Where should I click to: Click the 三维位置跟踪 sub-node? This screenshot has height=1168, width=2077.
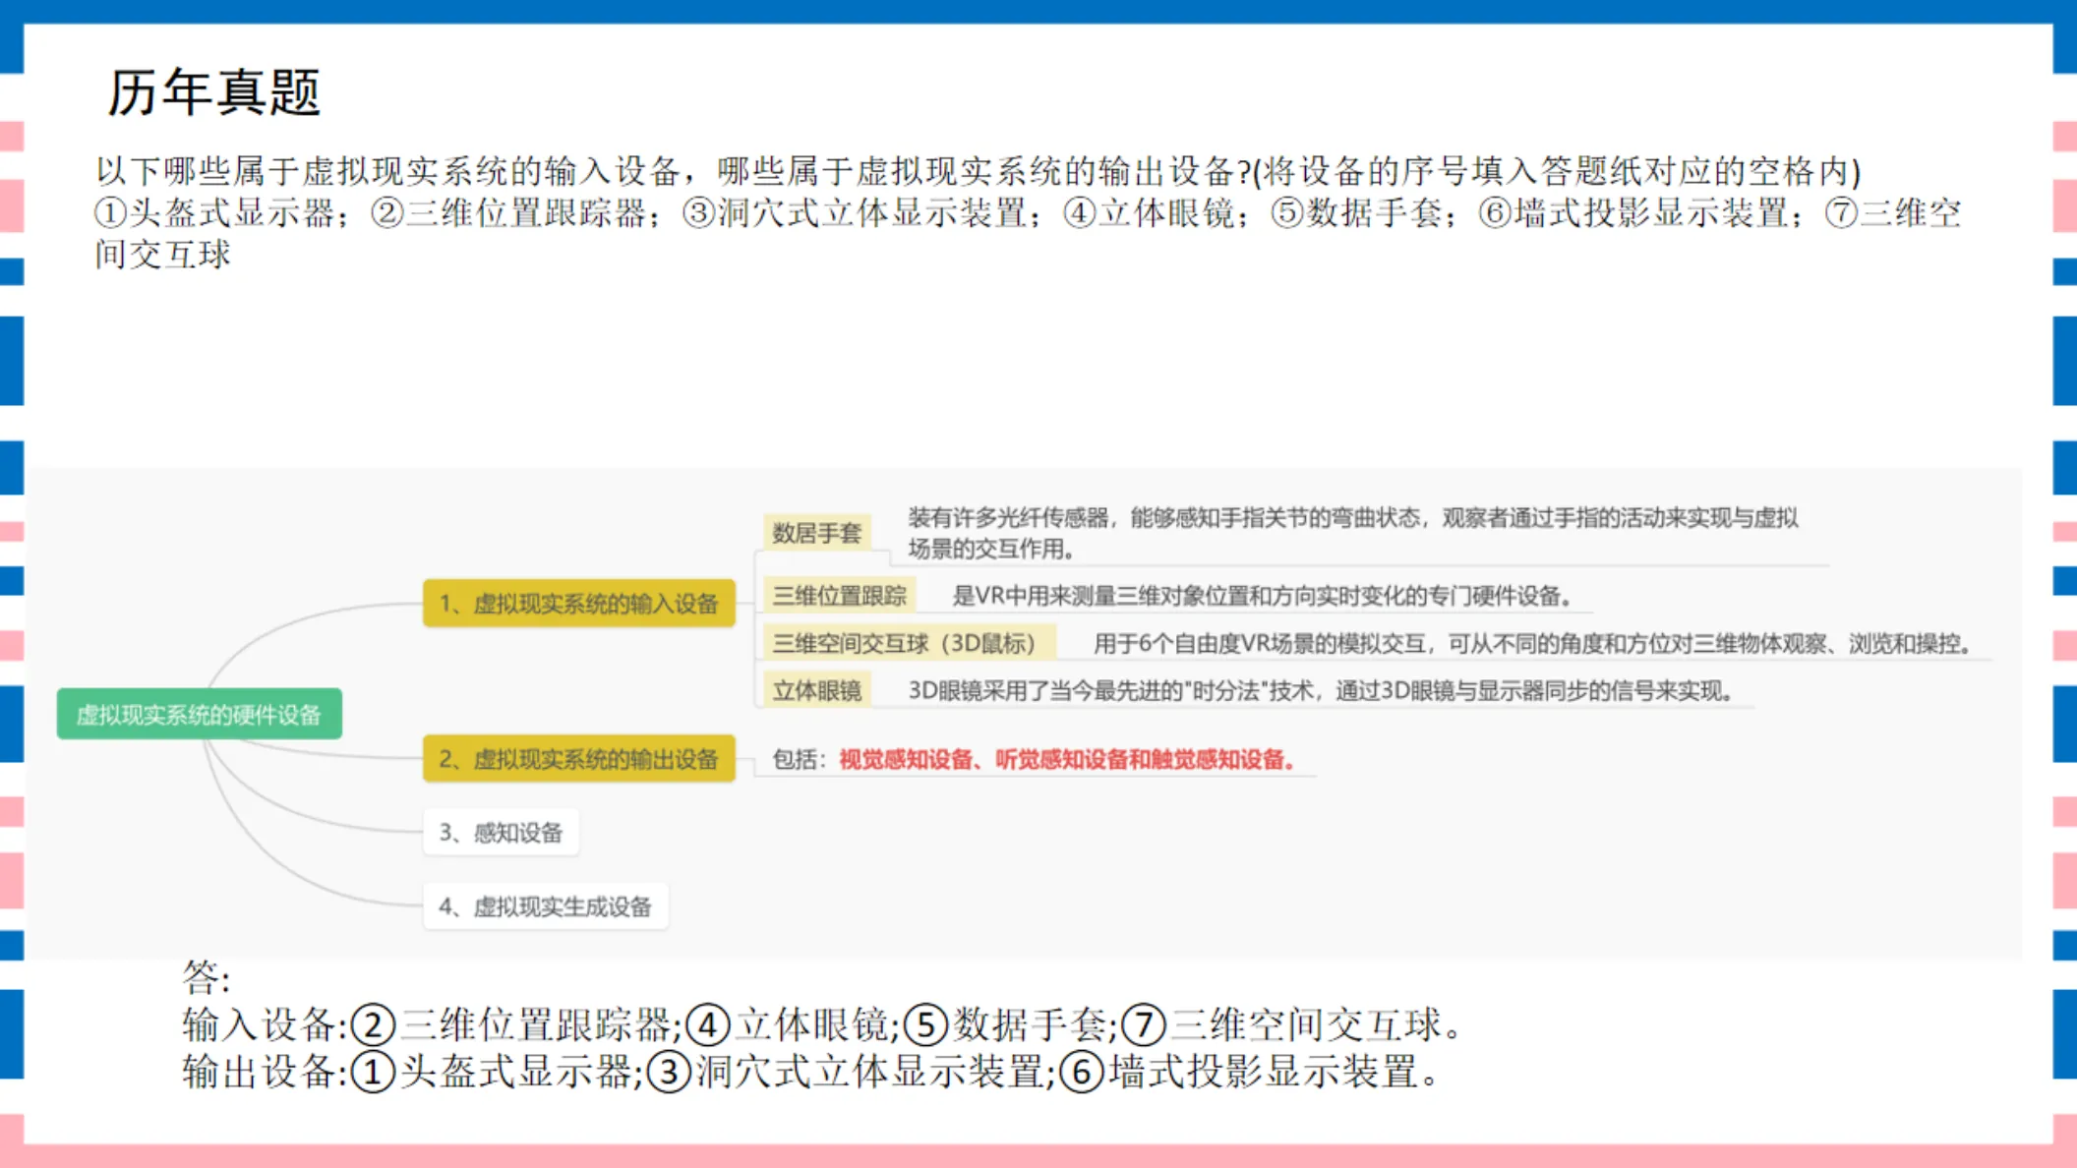(840, 595)
